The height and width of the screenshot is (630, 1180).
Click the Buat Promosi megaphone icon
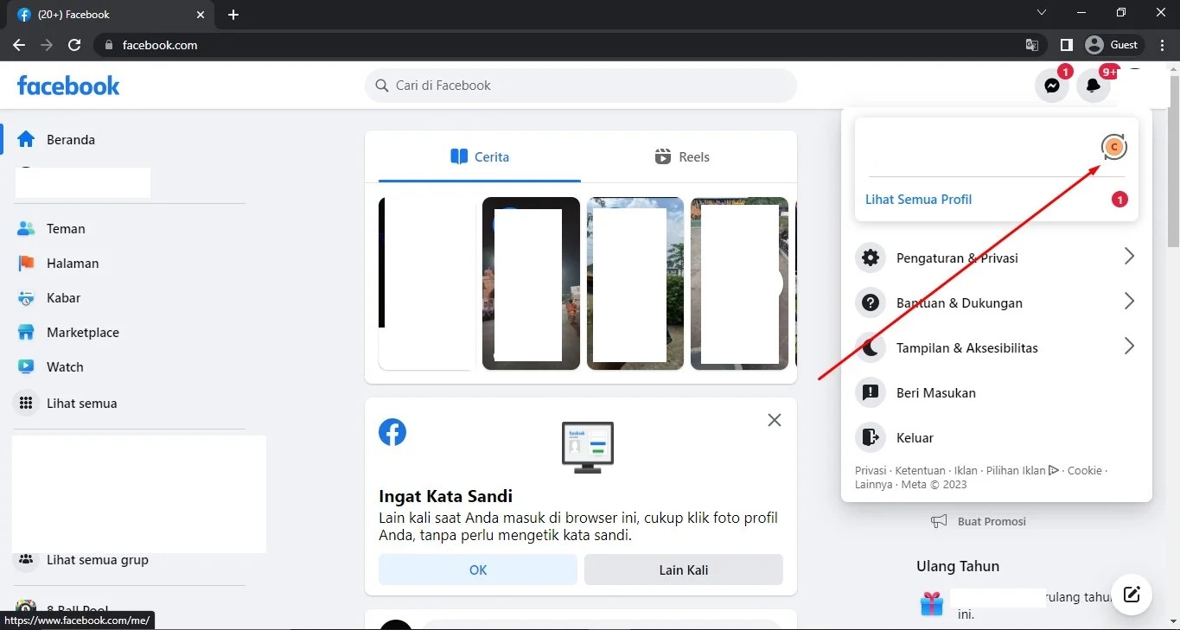(939, 521)
